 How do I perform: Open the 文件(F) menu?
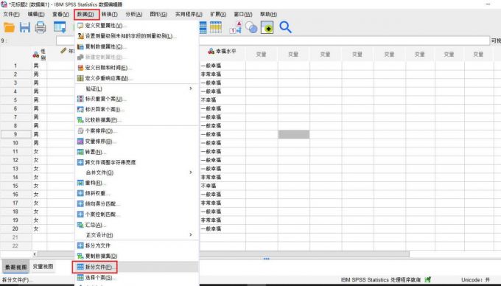click(11, 15)
